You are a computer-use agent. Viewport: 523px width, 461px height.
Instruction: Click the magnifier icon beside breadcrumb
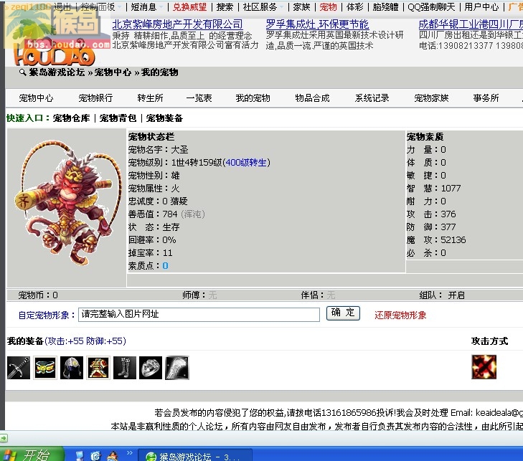22,72
